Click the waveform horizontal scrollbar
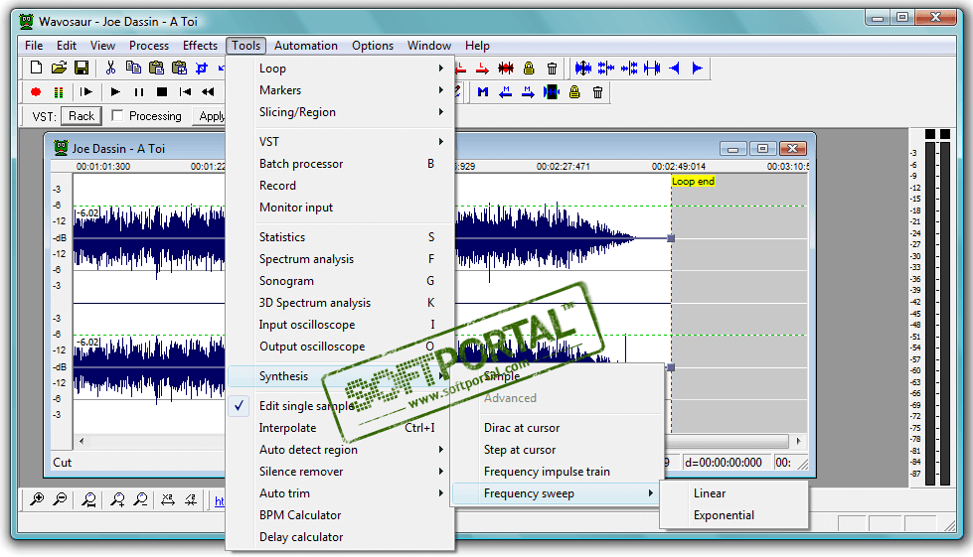The image size is (973, 557). click(x=726, y=441)
